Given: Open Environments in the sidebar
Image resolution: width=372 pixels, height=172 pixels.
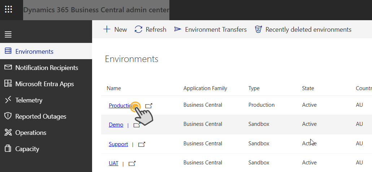Looking at the screenshot, I should tap(34, 52).
